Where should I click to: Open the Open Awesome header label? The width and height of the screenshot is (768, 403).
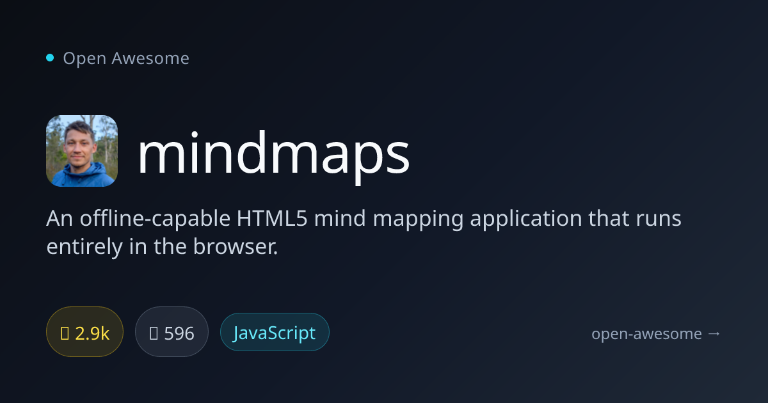126,58
